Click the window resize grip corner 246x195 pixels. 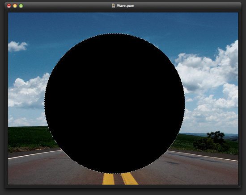click(239, 186)
